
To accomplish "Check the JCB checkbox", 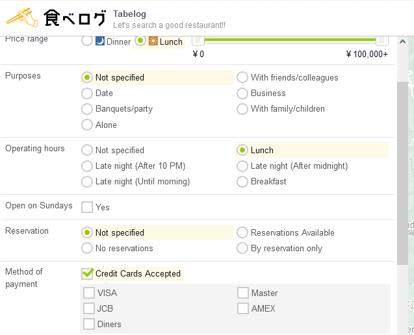I will coord(89,308).
